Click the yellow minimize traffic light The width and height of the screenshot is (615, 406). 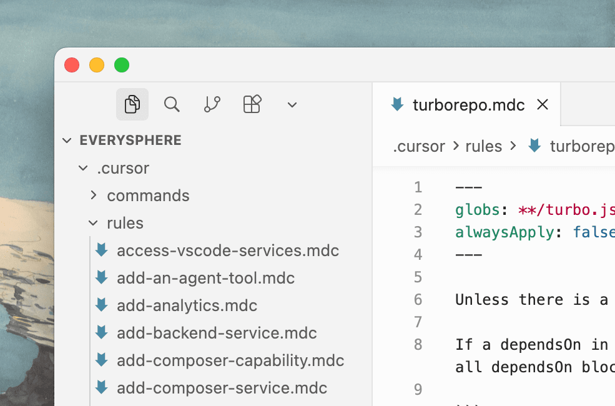pos(97,65)
